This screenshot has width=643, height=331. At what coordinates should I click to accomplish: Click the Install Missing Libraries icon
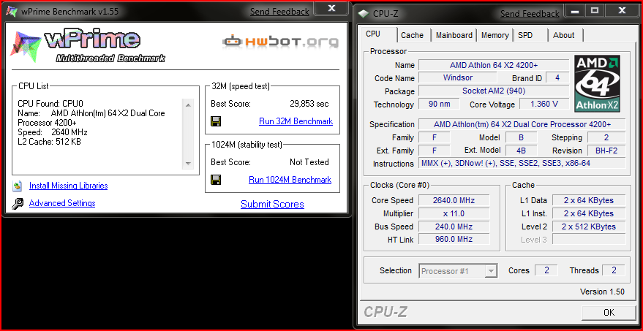coord(18,186)
